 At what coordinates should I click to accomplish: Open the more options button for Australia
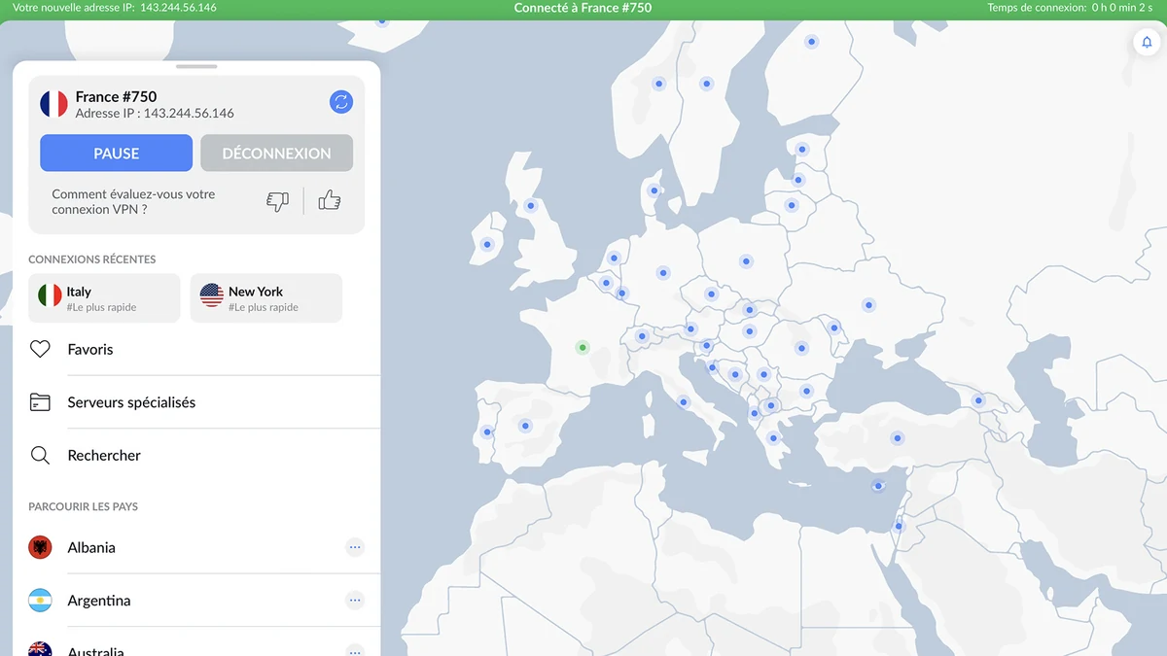[x=355, y=650]
